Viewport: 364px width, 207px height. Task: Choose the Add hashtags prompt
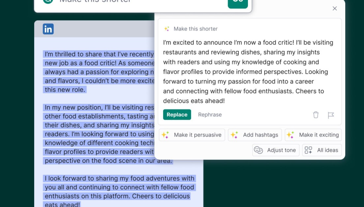point(255,135)
